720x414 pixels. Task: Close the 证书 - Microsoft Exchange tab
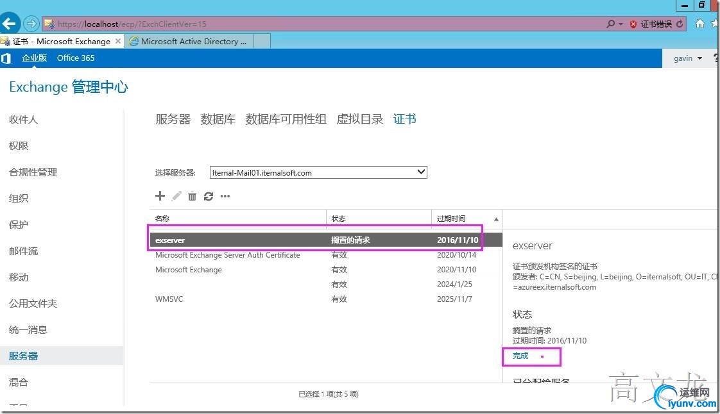click(118, 41)
